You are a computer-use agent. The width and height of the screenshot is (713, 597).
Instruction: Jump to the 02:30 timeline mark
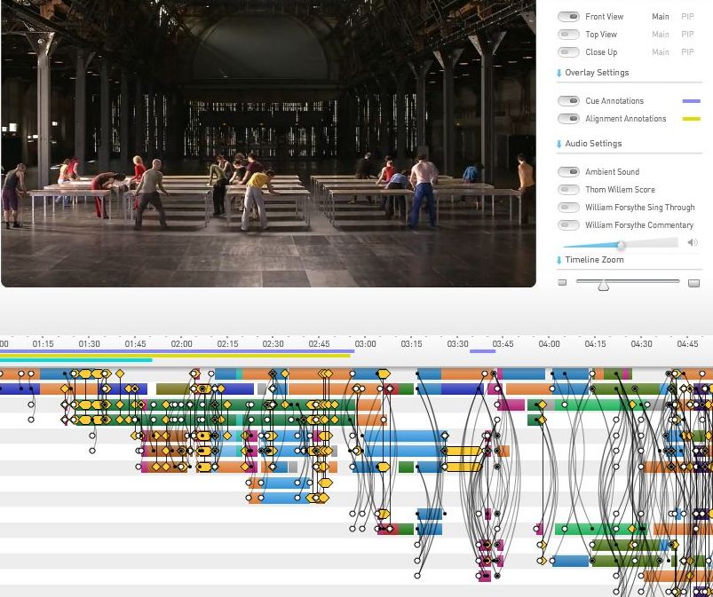pyautogui.click(x=273, y=344)
